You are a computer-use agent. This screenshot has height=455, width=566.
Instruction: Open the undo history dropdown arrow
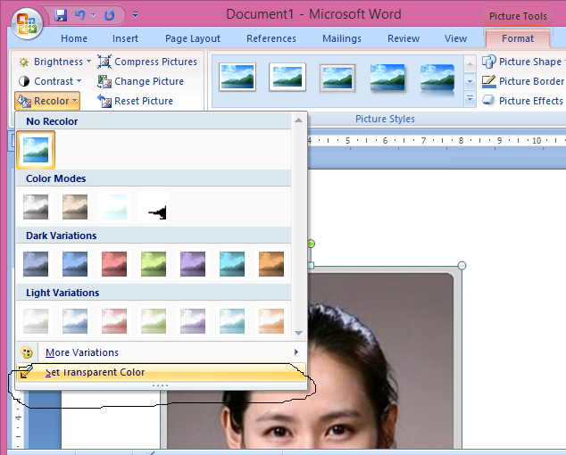pos(94,15)
